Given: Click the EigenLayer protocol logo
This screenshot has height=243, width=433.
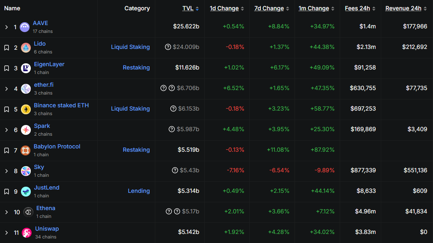Looking at the screenshot, I should pos(26,68).
